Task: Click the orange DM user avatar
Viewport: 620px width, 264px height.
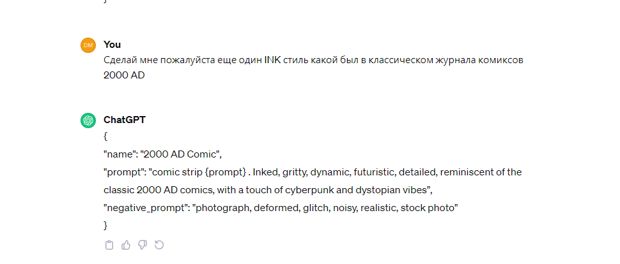Action: pos(88,45)
